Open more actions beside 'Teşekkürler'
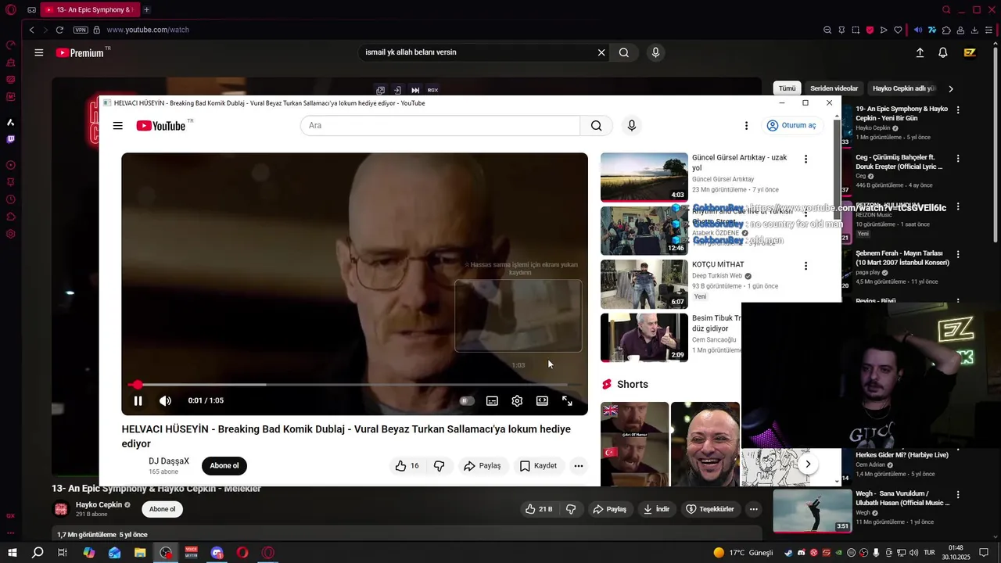 tap(753, 509)
